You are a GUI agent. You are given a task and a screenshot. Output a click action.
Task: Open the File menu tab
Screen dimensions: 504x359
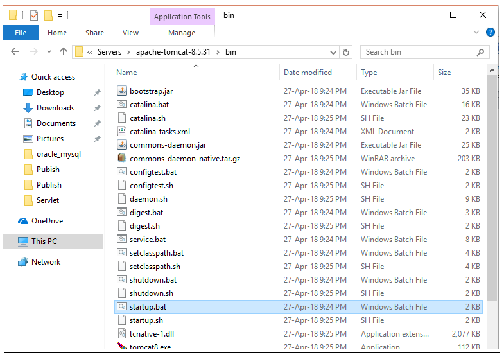(21, 33)
